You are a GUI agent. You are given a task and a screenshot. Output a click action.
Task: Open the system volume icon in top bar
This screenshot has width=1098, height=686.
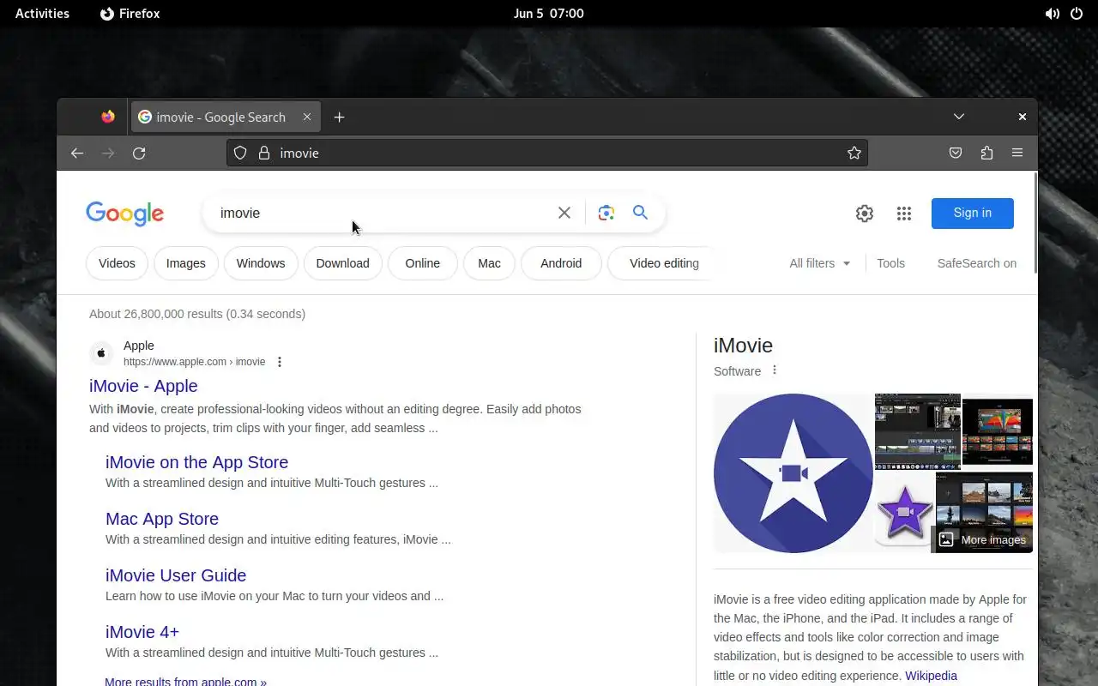(1052, 14)
